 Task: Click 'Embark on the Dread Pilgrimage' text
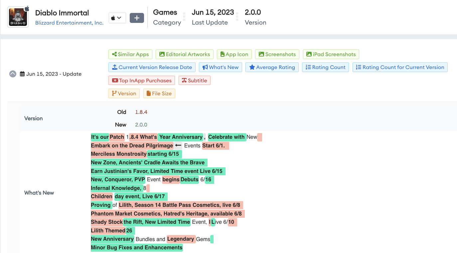(132, 146)
